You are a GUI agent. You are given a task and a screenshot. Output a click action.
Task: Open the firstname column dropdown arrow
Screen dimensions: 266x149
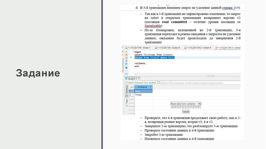[x=151, y=87]
